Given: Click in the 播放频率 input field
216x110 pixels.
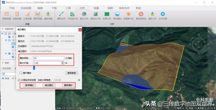Looking at the screenshot, I should [x=49, y=58].
